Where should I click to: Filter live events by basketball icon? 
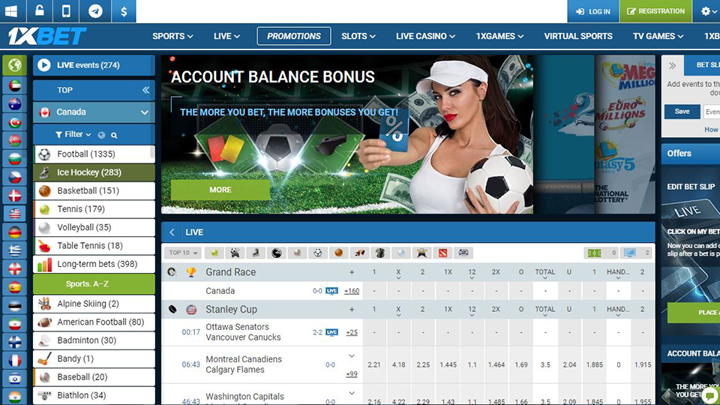[339, 253]
